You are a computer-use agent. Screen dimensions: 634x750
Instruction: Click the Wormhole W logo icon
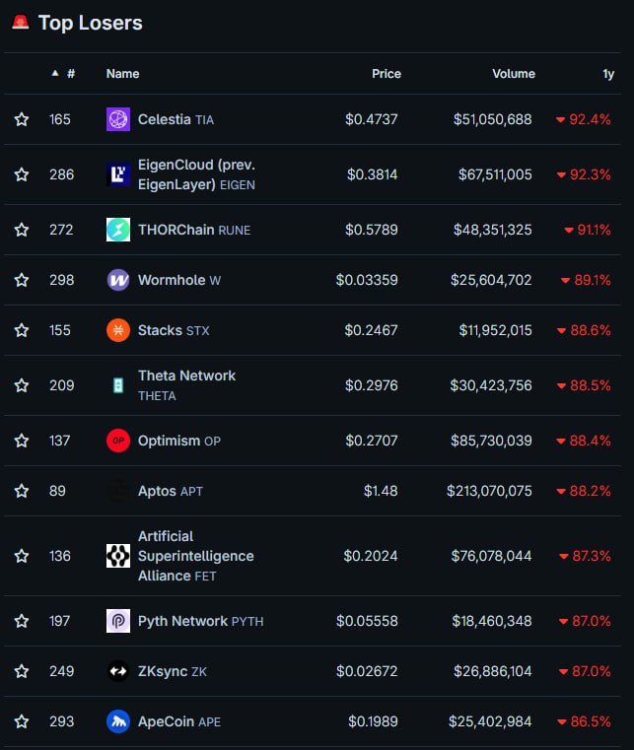[118, 280]
